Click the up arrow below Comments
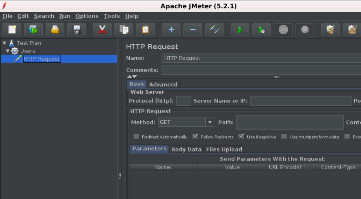 click(x=130, y=76)
